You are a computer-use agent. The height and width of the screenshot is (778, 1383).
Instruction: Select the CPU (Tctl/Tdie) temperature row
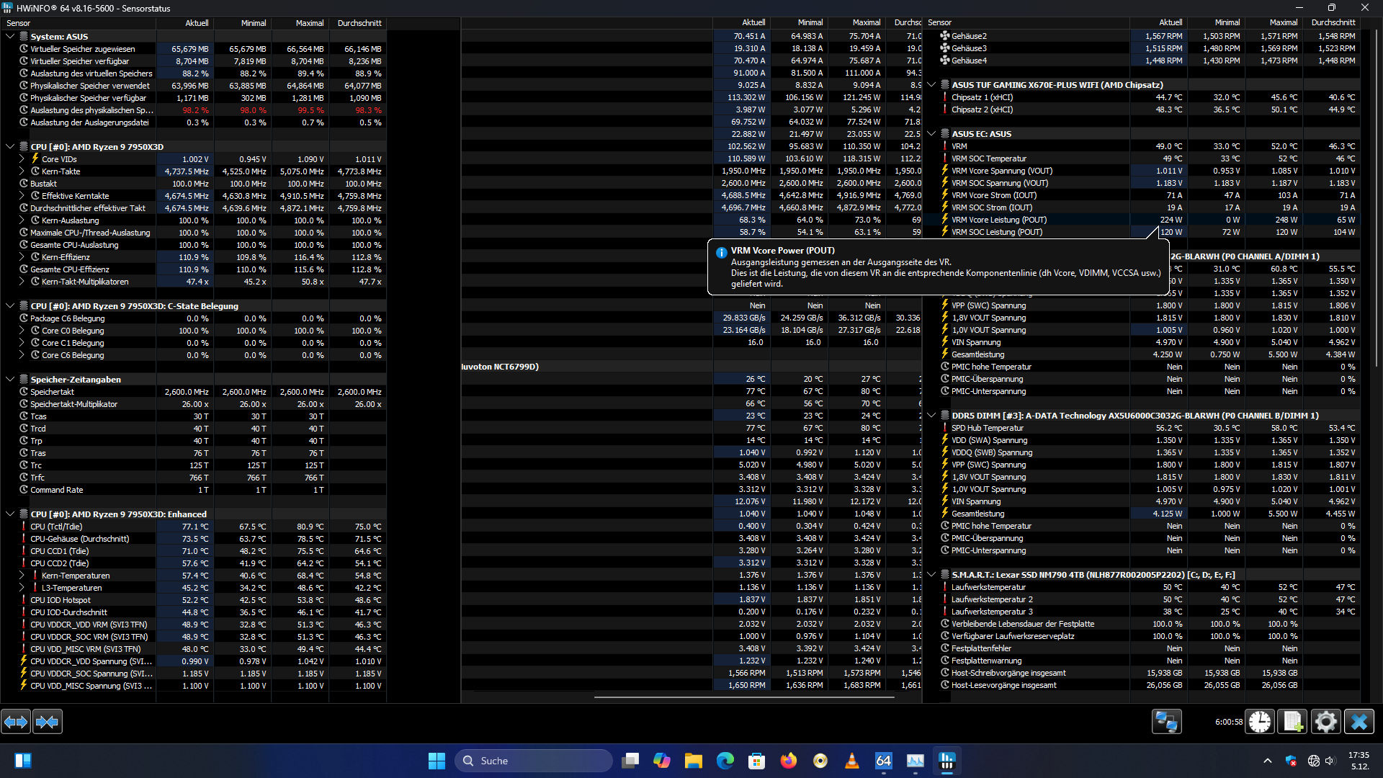[56, 527]
